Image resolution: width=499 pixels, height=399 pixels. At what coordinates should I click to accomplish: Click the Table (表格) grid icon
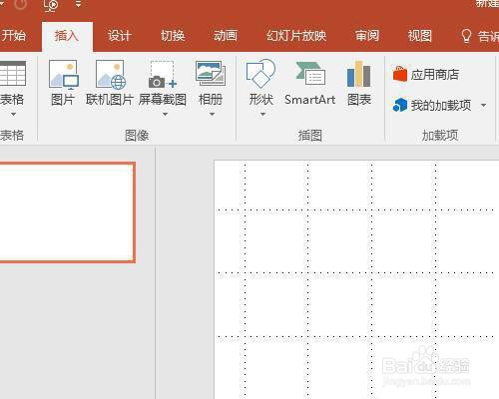coord(12,74)
